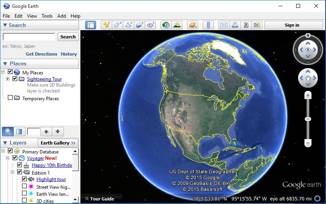
Task: Enable the Earth View landscapes checkbox
Action: click(x=24, y=193)
